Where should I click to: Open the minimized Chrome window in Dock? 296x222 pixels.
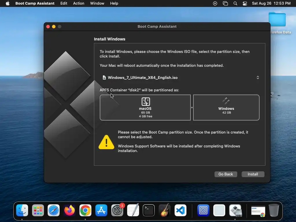tap(258, 211)
